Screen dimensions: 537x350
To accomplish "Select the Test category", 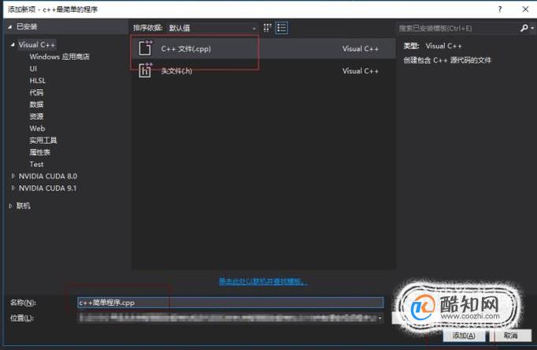I will coord(36,164).
